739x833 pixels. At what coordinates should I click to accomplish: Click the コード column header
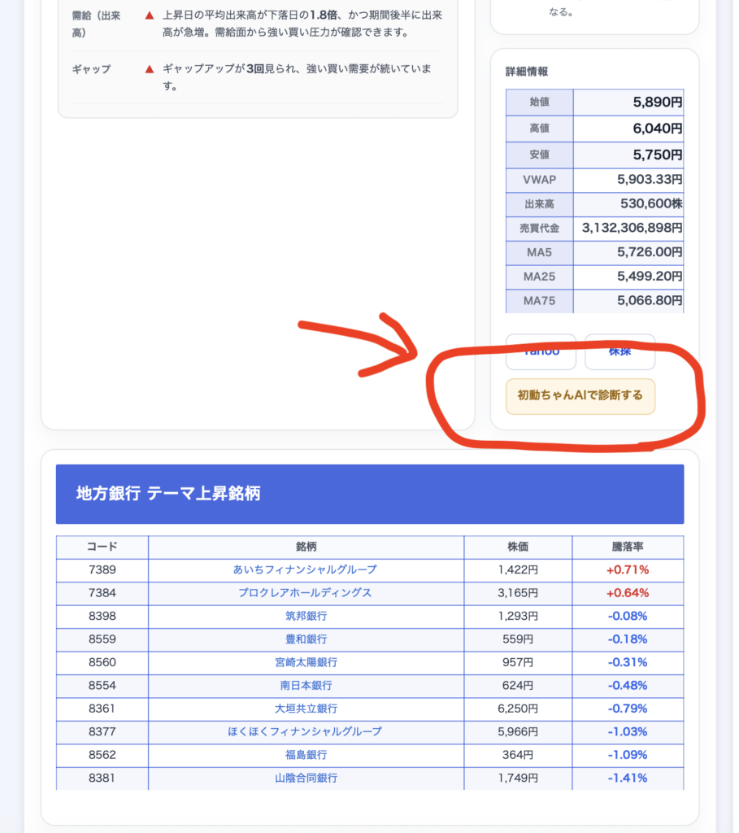pyautogui.click(x=102, y=547)
